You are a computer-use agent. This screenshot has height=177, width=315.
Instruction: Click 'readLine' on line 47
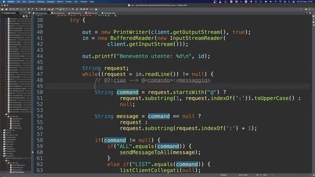tap(157, 74)
